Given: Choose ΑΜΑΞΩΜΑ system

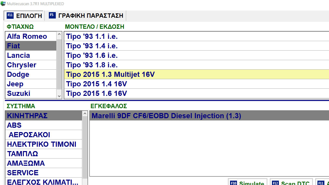Looking at the screenshot, I should (44, 163).
